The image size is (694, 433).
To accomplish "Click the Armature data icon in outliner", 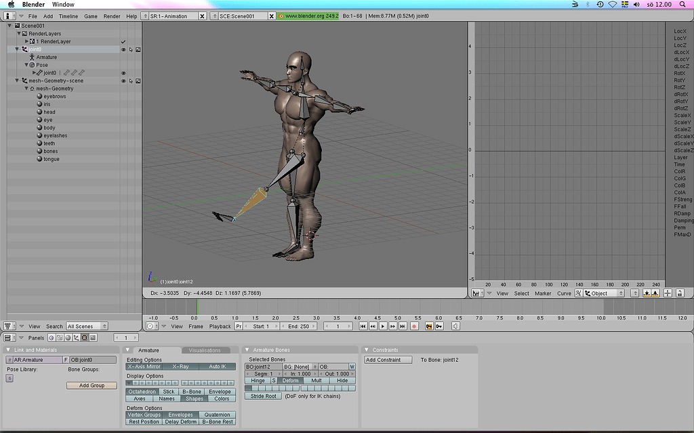I will click(32, 58).
